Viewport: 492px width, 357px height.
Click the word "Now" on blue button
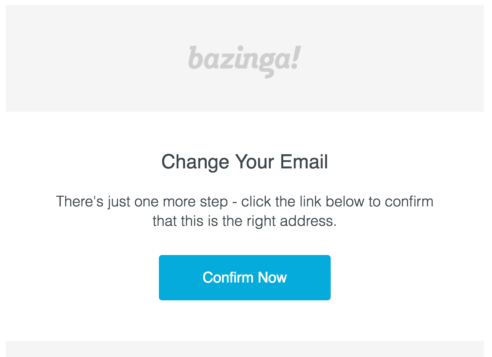[272, 277]
